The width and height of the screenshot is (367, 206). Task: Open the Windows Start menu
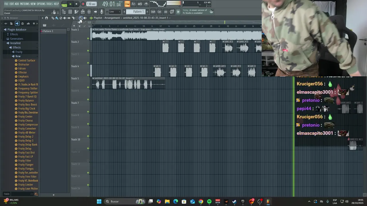click(99, 201)
